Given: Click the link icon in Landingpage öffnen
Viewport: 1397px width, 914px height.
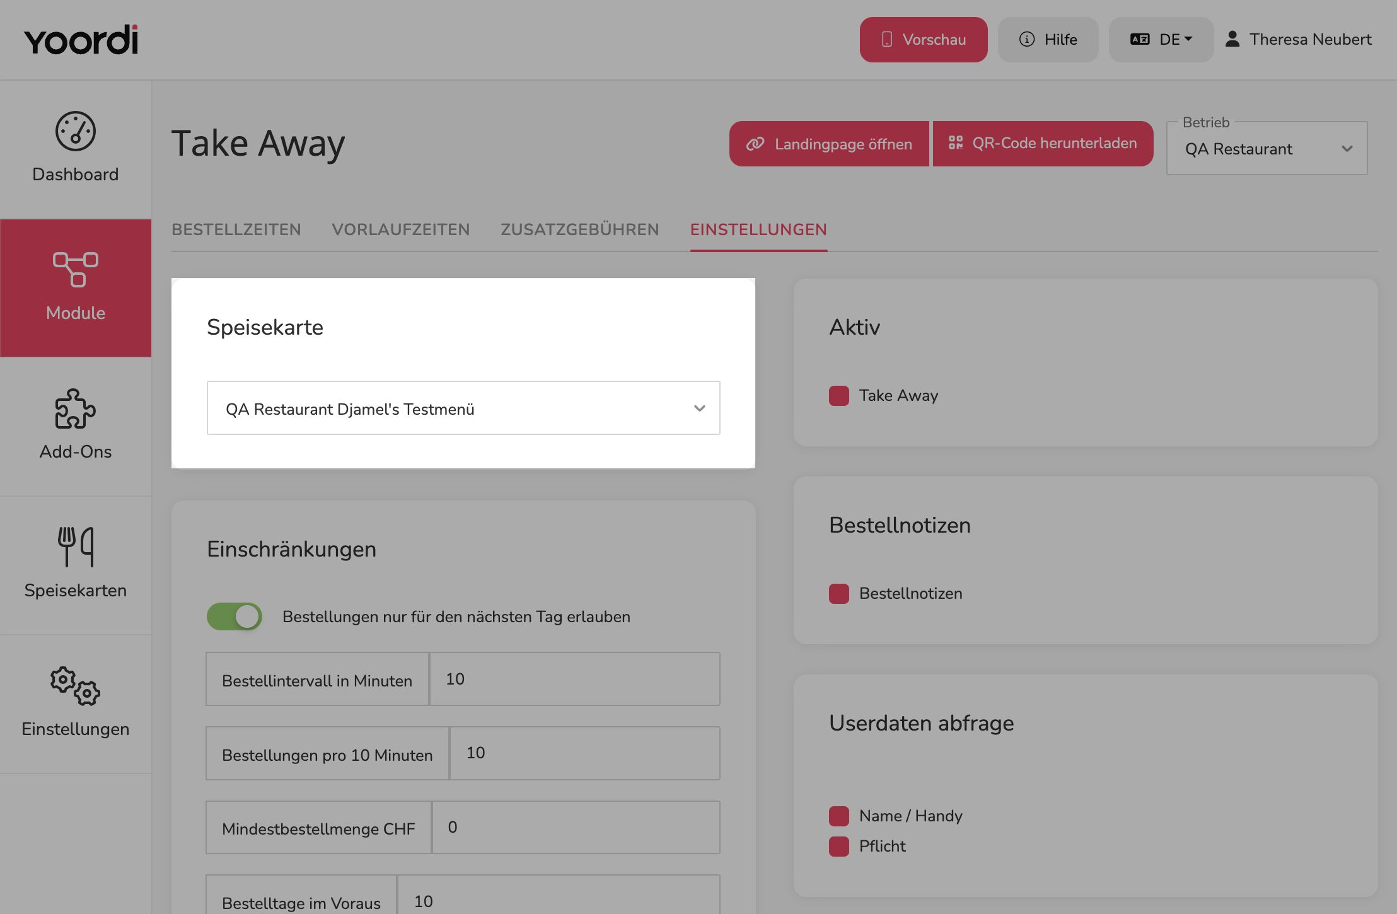Looking at the screenshot, I should (755, 144).
